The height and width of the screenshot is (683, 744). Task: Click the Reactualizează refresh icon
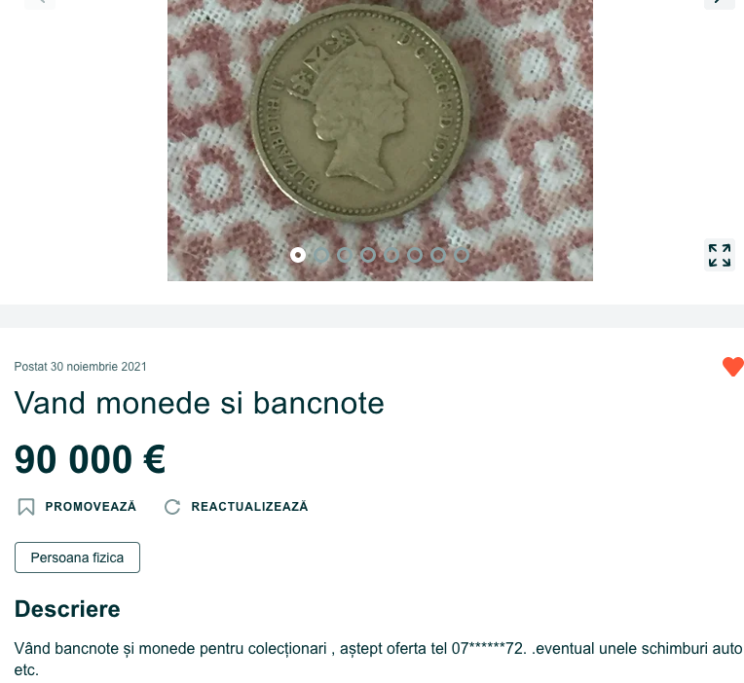tap(172, 507)
